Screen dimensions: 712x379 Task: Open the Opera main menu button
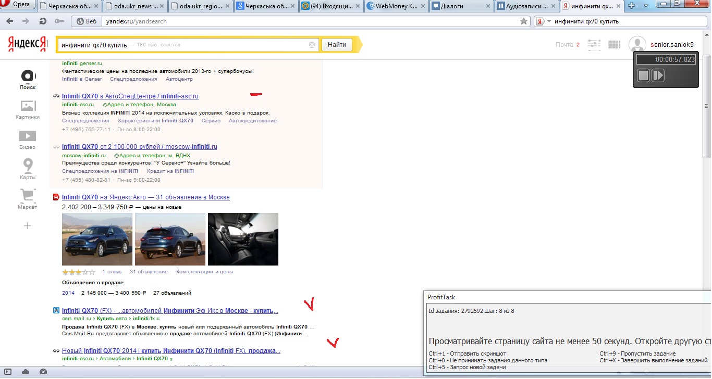[19, 5]
